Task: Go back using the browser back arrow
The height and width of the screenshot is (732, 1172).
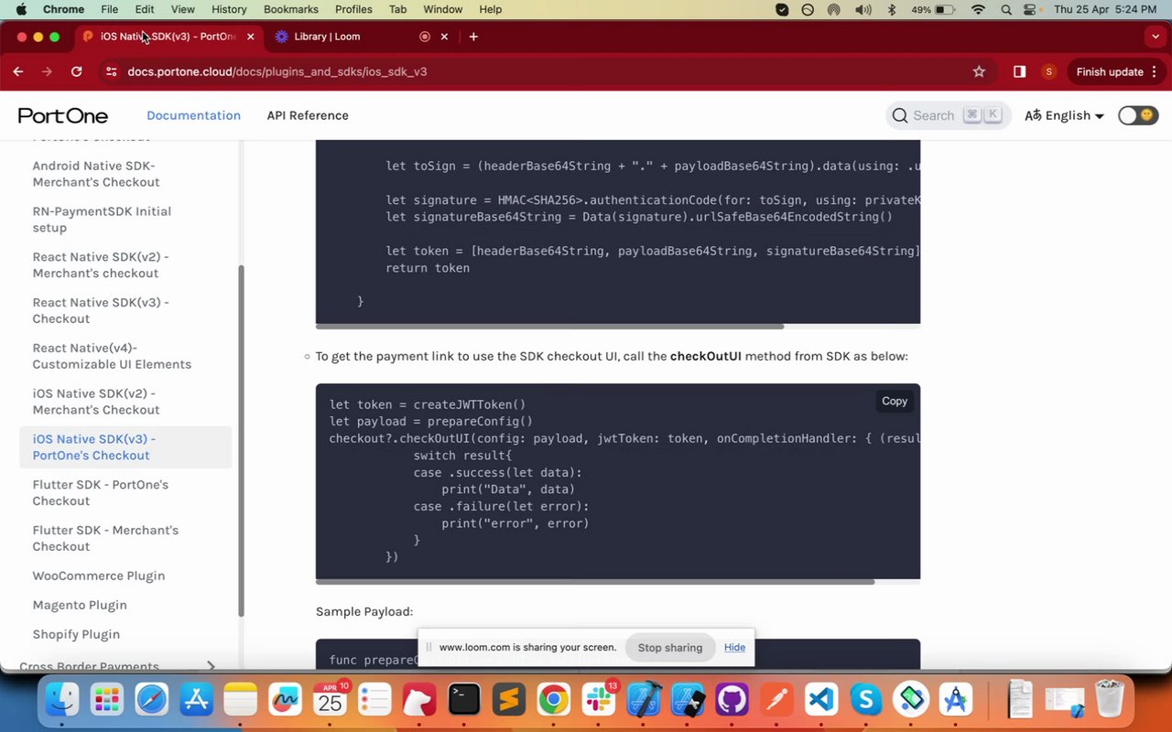Action: (x=18, y=71)
